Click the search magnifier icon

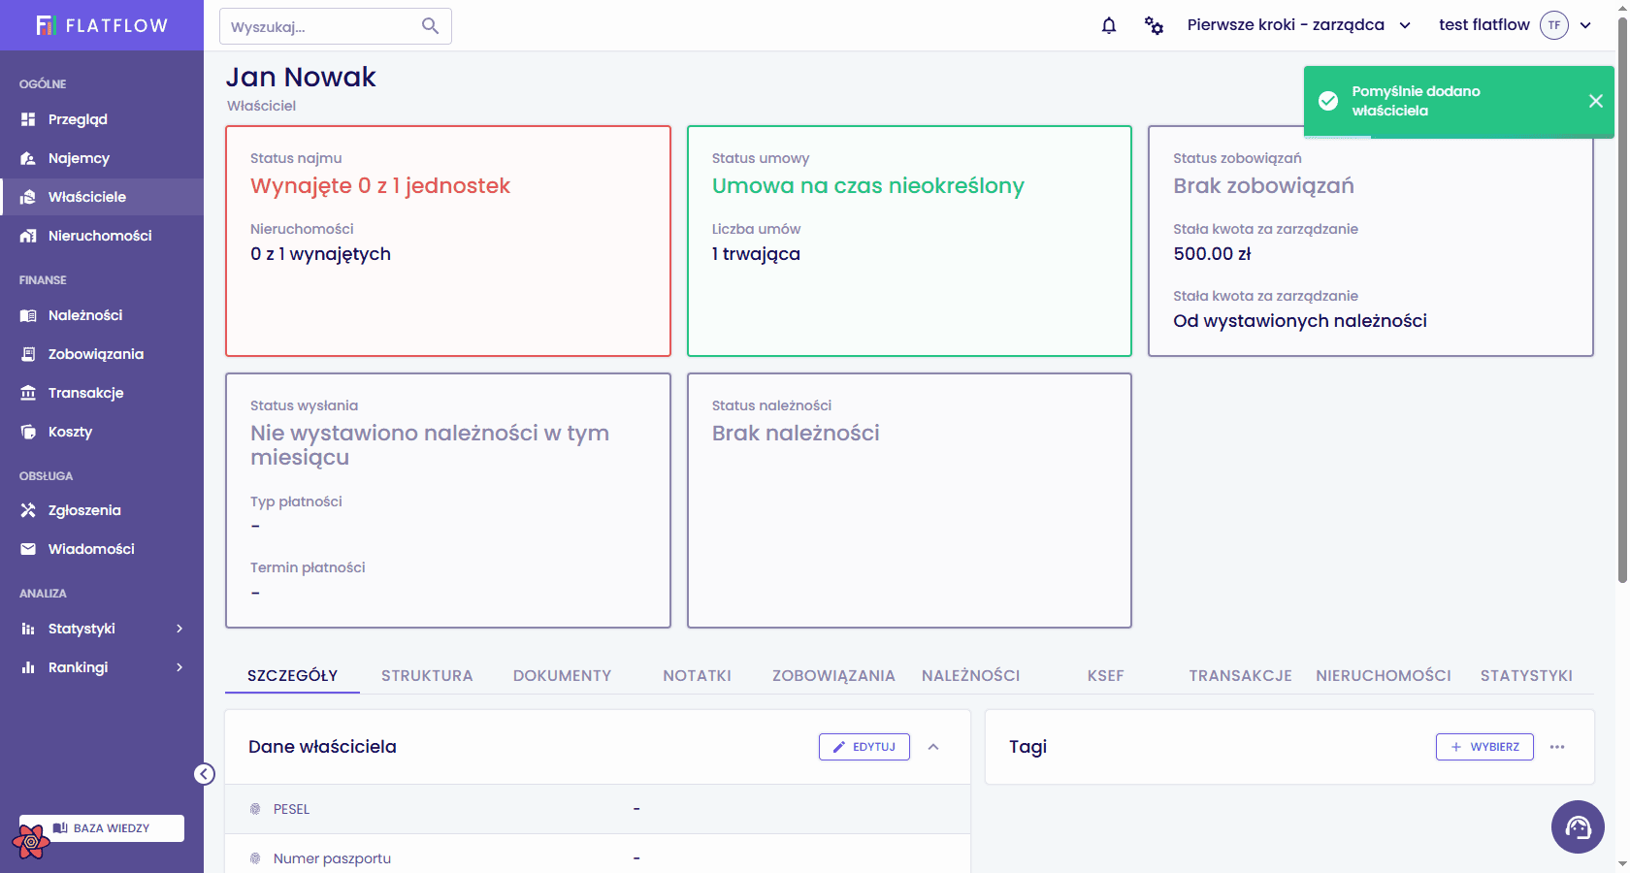[430, 26]
